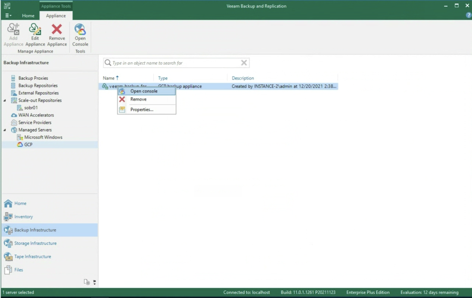The height and width of the screenshot is (298, 472).
Task: Click the appliance icon in the veeam row
Action: (x=105, y=86)
